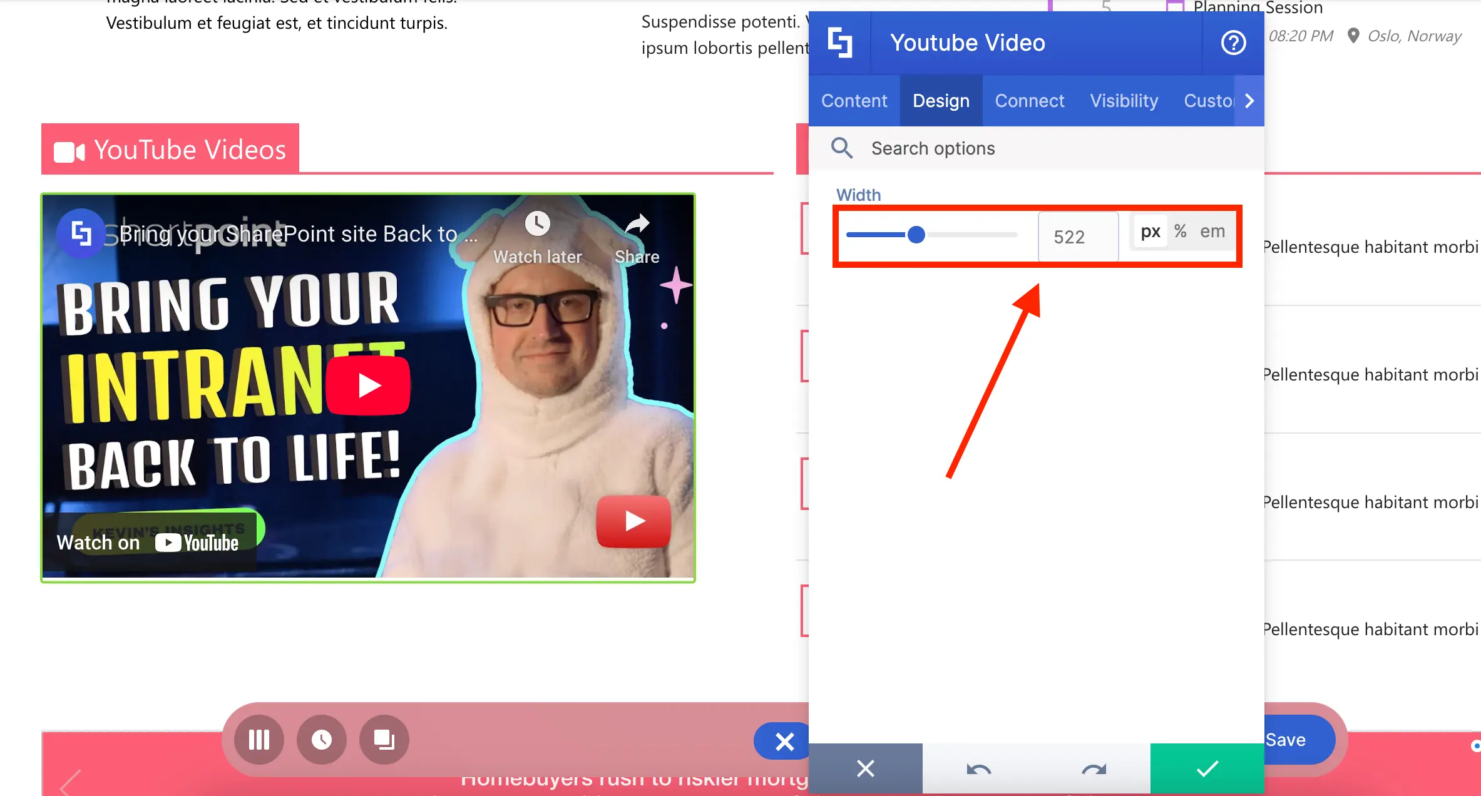
Task: Click the video camera heading icon
Action: click(x=69, y=151)
